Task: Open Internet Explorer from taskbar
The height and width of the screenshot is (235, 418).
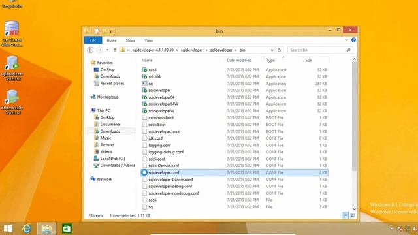Action: coord(26,228)
